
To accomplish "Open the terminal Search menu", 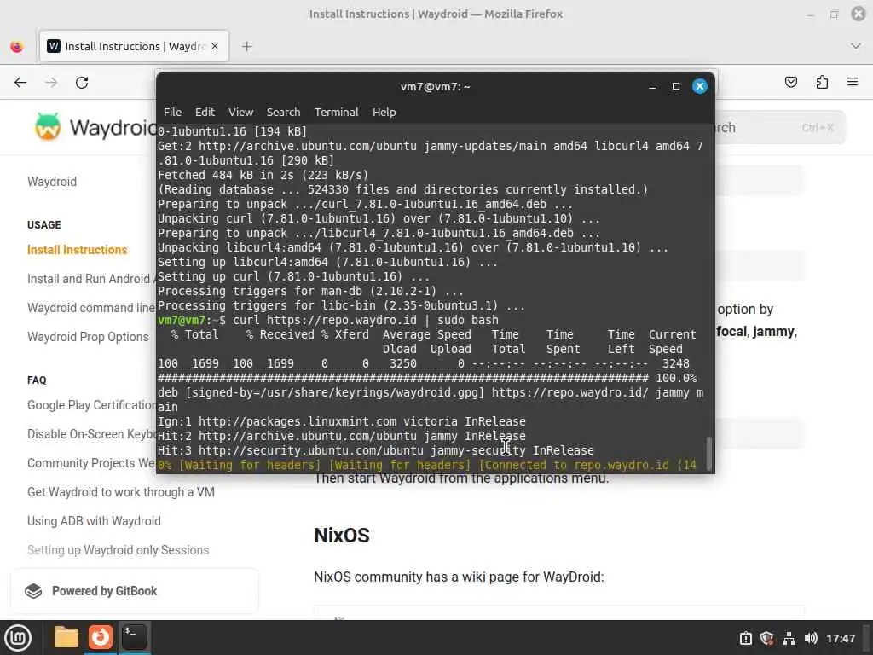I will pyautogui.click(x=283, y=112).
